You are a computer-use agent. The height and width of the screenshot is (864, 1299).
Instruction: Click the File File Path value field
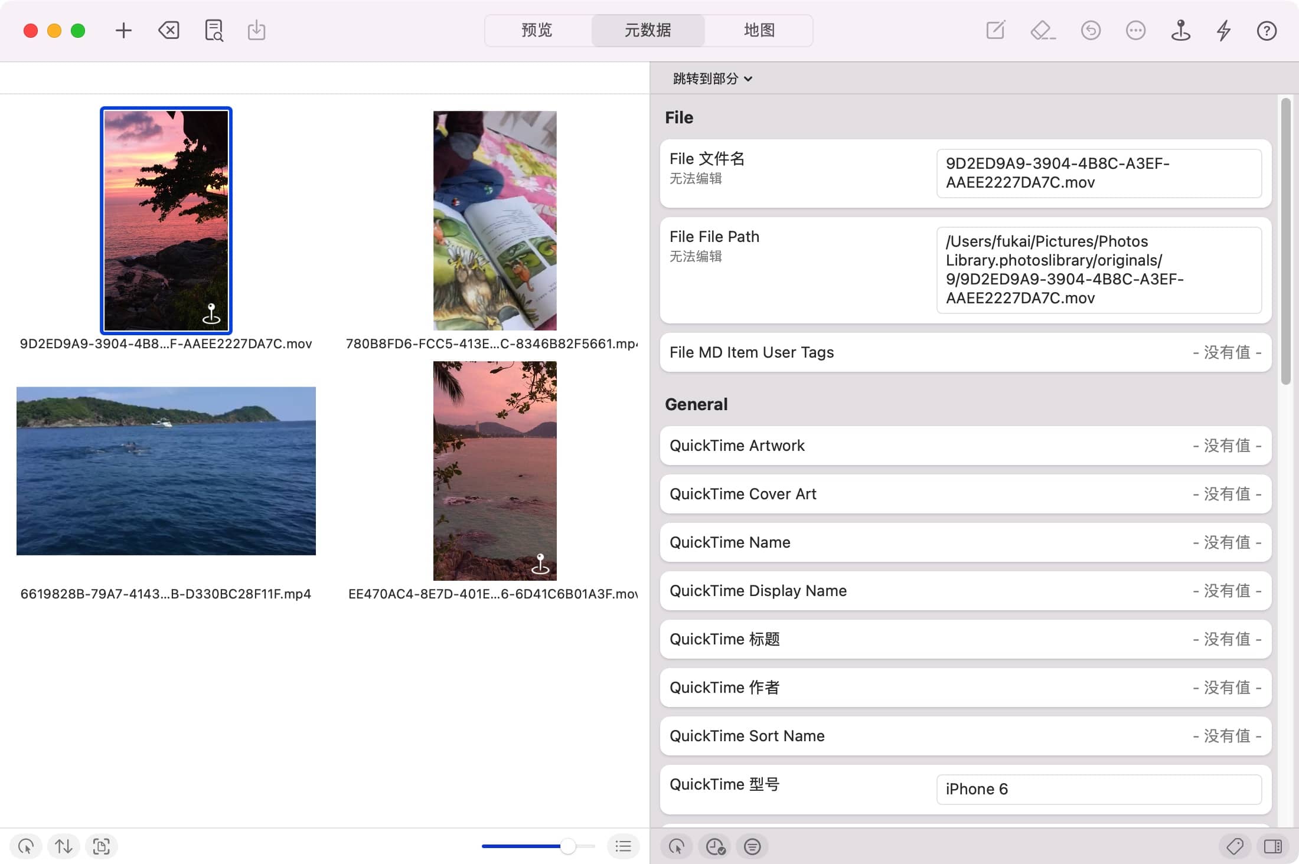pos(1099,270)
